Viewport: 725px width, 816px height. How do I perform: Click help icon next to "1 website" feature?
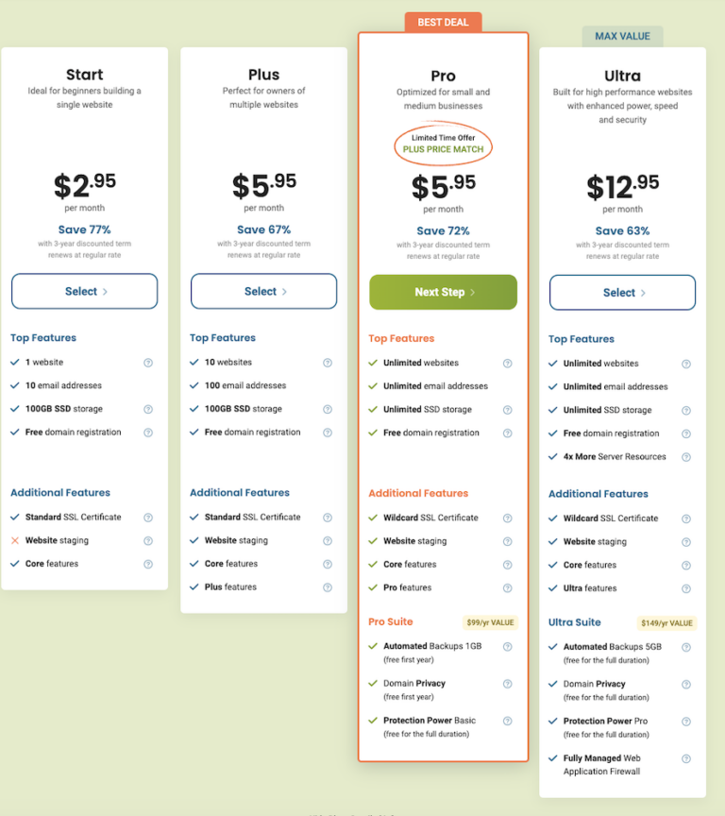point(147,362)
